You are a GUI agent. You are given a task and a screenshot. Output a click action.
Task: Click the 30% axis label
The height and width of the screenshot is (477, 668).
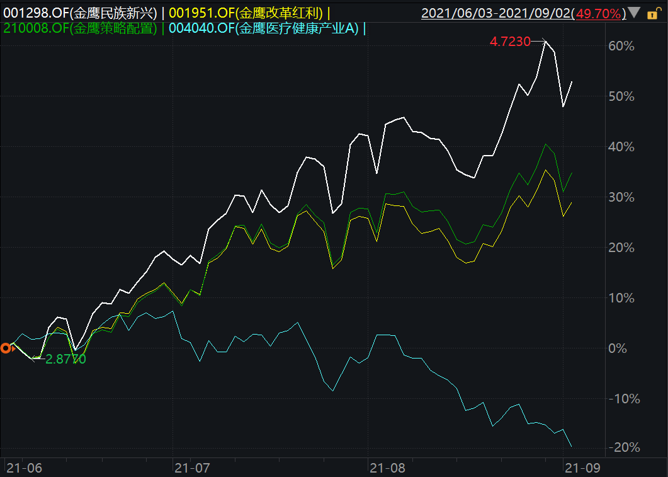(x=621, y=197)
